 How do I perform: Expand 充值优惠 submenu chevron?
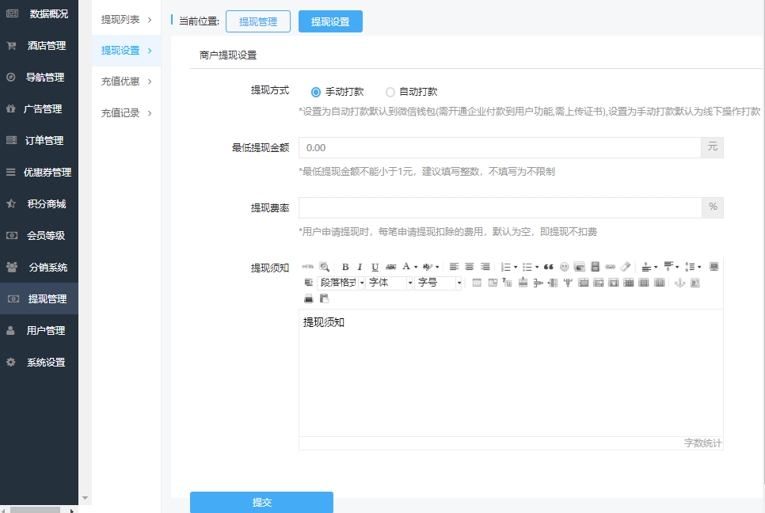tap(150, 82)
